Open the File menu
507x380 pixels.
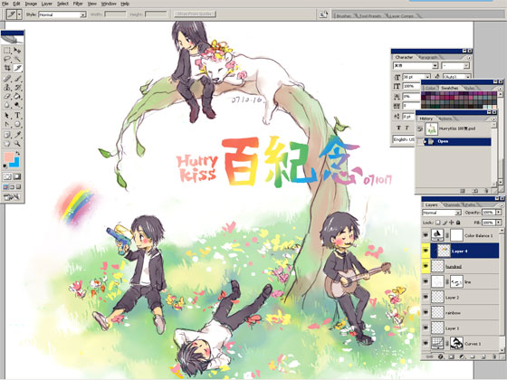pos(5,4)
